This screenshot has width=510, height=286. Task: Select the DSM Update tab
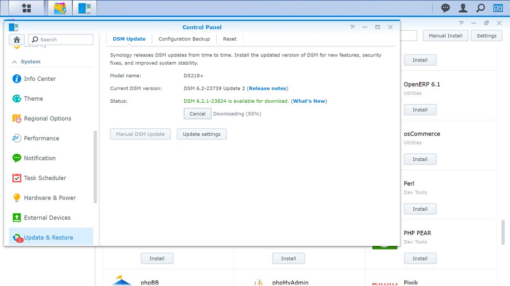click(129, 39)
